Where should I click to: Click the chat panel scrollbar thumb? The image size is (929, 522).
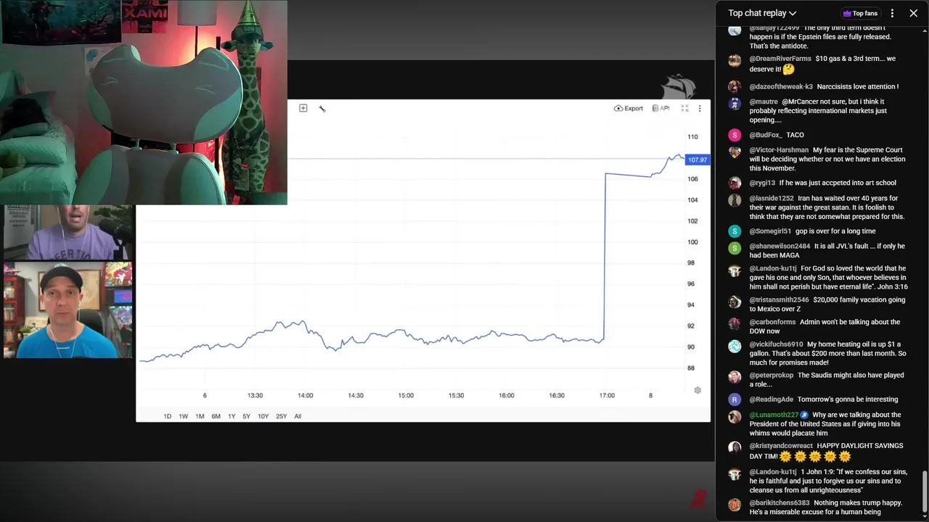(x=925, y=492)
